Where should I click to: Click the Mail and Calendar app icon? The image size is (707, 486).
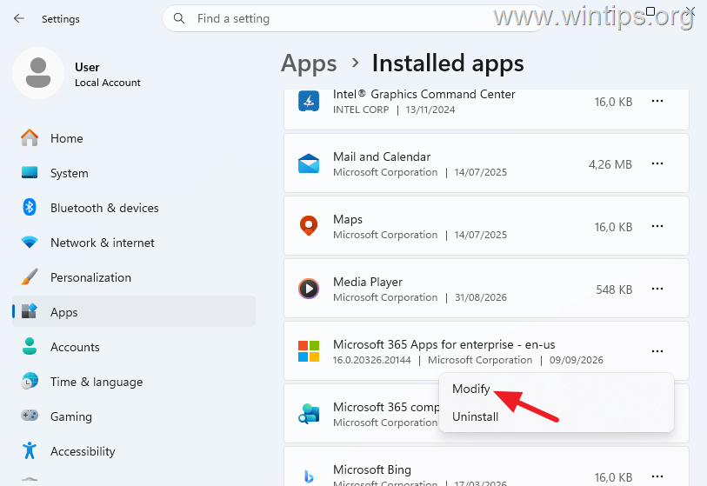pyautogui.click(x=309, y=163)
